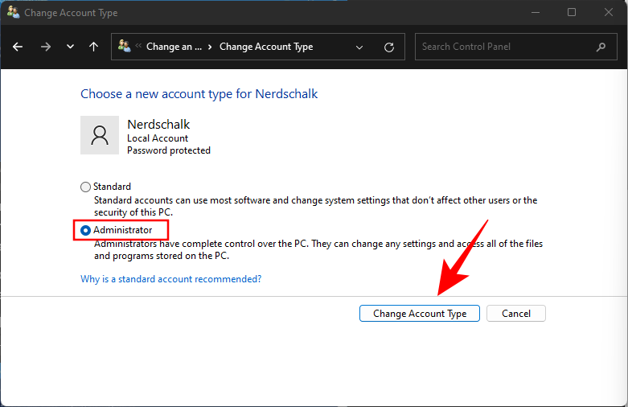Expand the double chevron before breadcrumb path
The image size is (628, 407).
pos(138,46)
